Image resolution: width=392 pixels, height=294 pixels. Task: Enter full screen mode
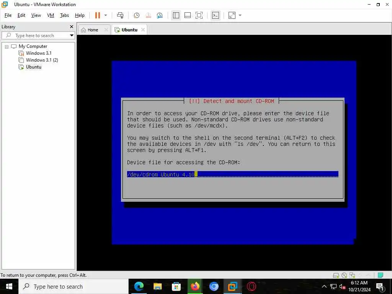coord(199,15)
